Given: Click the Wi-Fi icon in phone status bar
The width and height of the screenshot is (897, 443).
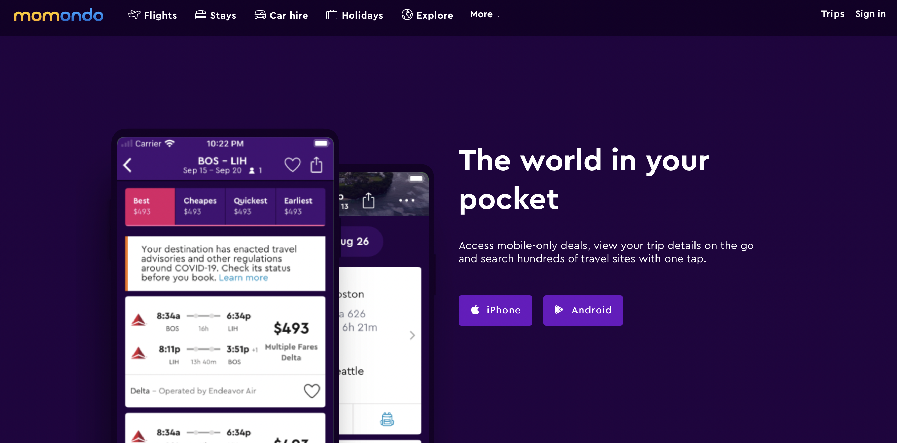Looking at the screenshot, I should [x=170, y=144].
